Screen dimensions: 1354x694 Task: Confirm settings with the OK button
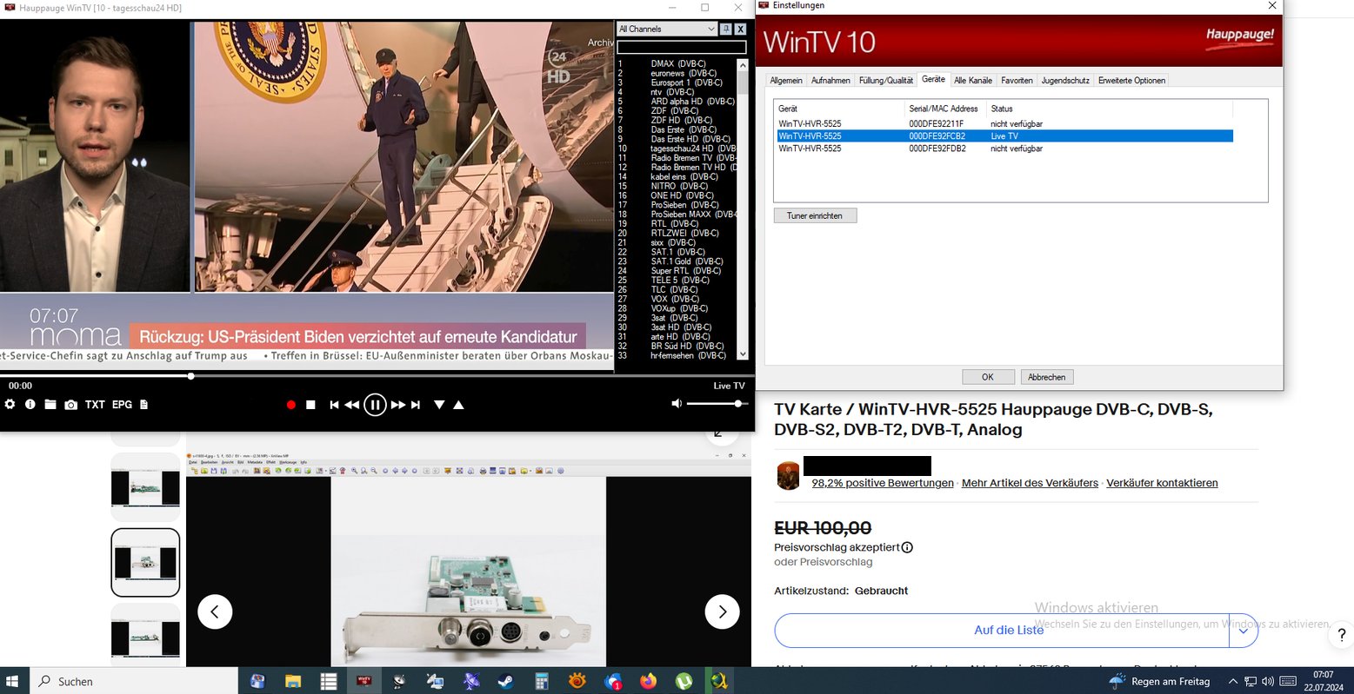(988, 377)
